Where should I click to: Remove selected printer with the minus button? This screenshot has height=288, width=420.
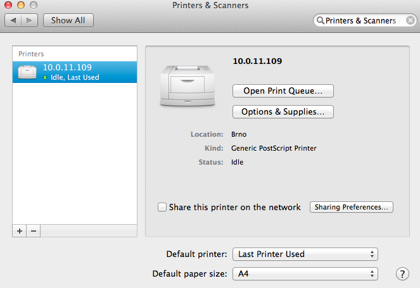[33, 231]
